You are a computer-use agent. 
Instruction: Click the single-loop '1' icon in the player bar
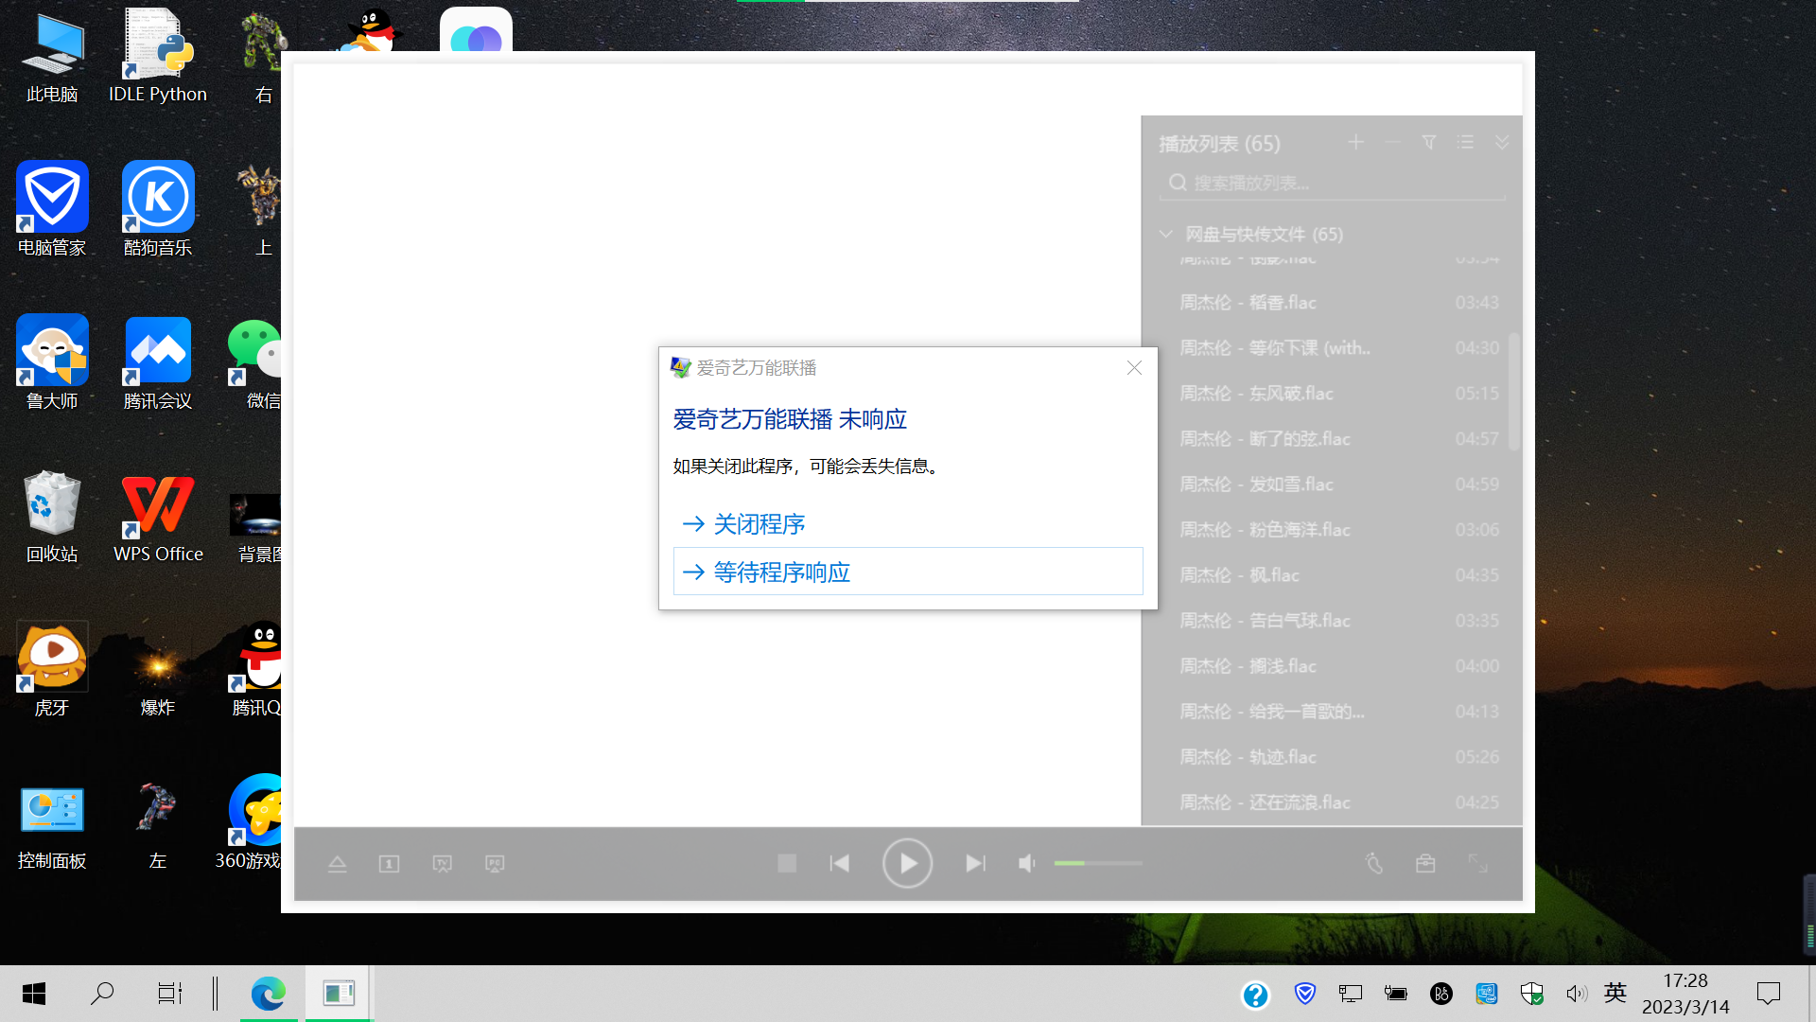[x=389, y=863]
